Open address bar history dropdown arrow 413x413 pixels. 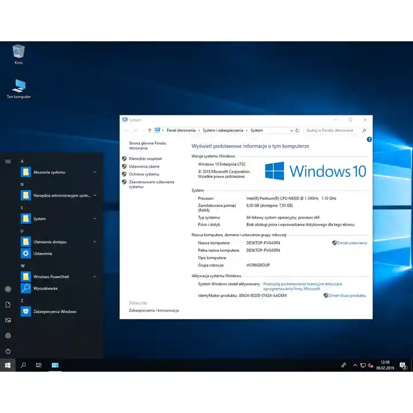pyautogui.click(x=291, y=131)
